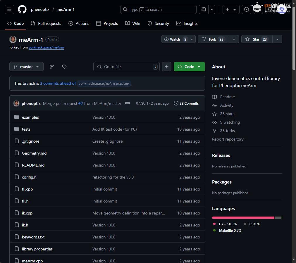Click the plus add file button
Screen dimensions: 296x263
(x=166, y=67)
